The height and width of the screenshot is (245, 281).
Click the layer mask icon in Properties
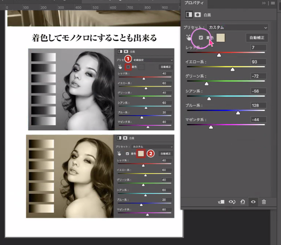click(x=197, y=15)
